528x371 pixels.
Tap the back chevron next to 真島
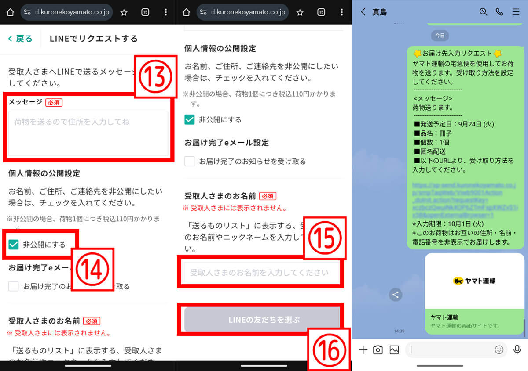tap(363, 12)
